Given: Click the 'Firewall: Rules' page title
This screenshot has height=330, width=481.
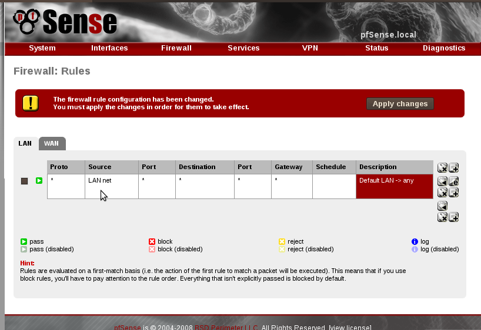Looking at the screenshot, I should (52, 71).
